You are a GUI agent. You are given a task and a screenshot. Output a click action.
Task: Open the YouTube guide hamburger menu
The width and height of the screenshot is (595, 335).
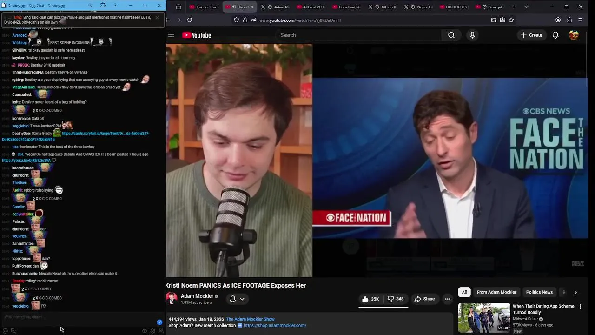point(171,35)
